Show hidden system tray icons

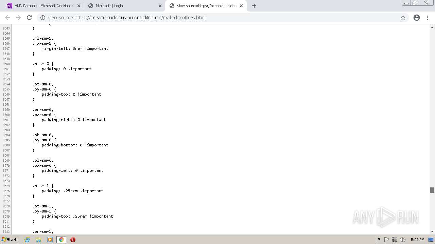(x=379, y=239)
